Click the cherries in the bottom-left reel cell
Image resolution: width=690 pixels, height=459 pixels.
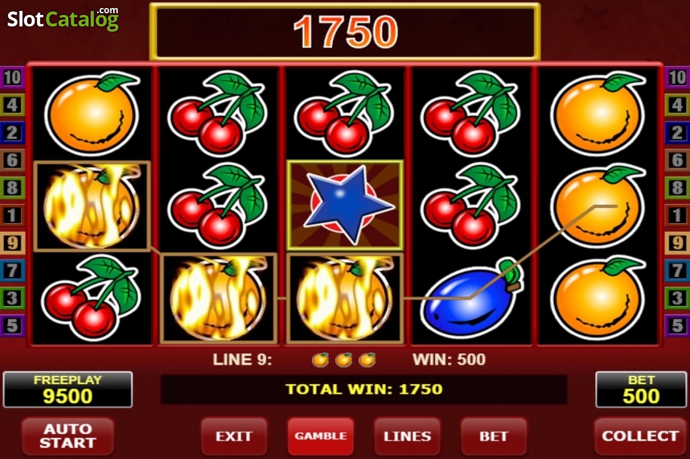pos(91,297)
